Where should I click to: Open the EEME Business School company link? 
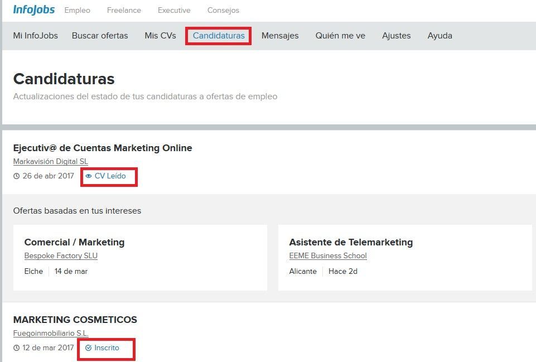pyautogui.click(x=328, y=255)
